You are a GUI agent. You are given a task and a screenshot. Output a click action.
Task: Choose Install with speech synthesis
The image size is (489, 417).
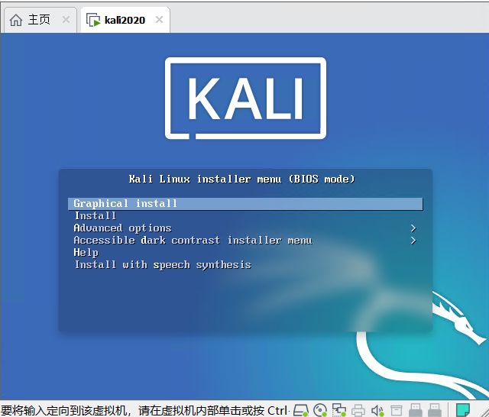163,265
